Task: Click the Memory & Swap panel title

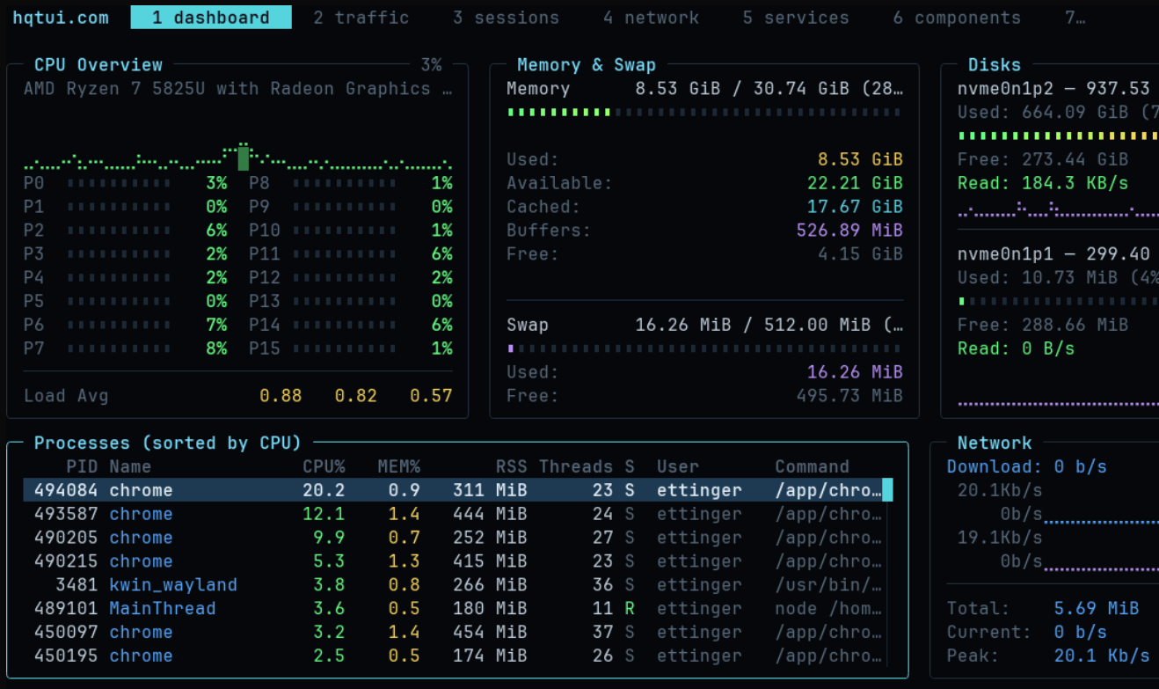Action: click(x=587, y=65)
